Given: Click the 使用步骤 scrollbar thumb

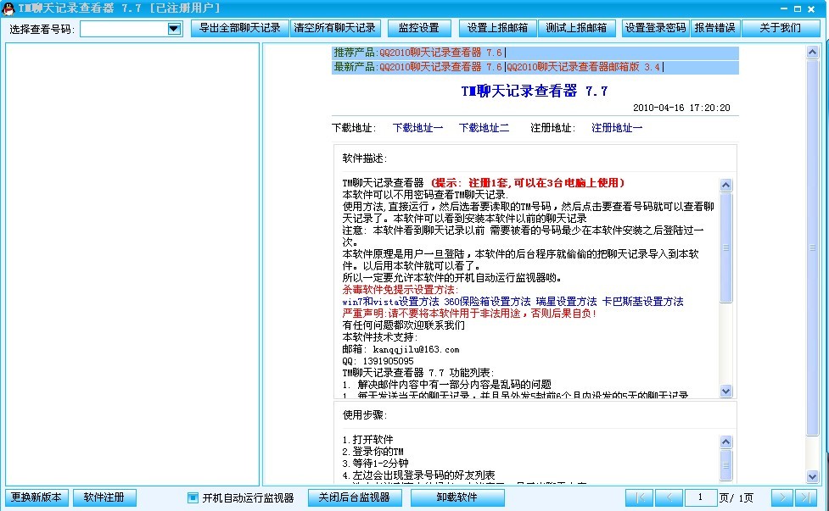Looking at the screenshot, I should pyautogui.click(x=725, y=464).
